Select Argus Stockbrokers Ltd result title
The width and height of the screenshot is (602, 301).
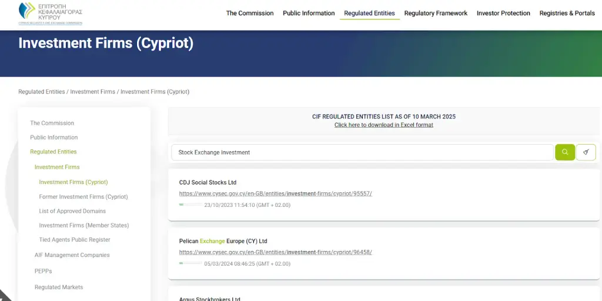(210, 299)
